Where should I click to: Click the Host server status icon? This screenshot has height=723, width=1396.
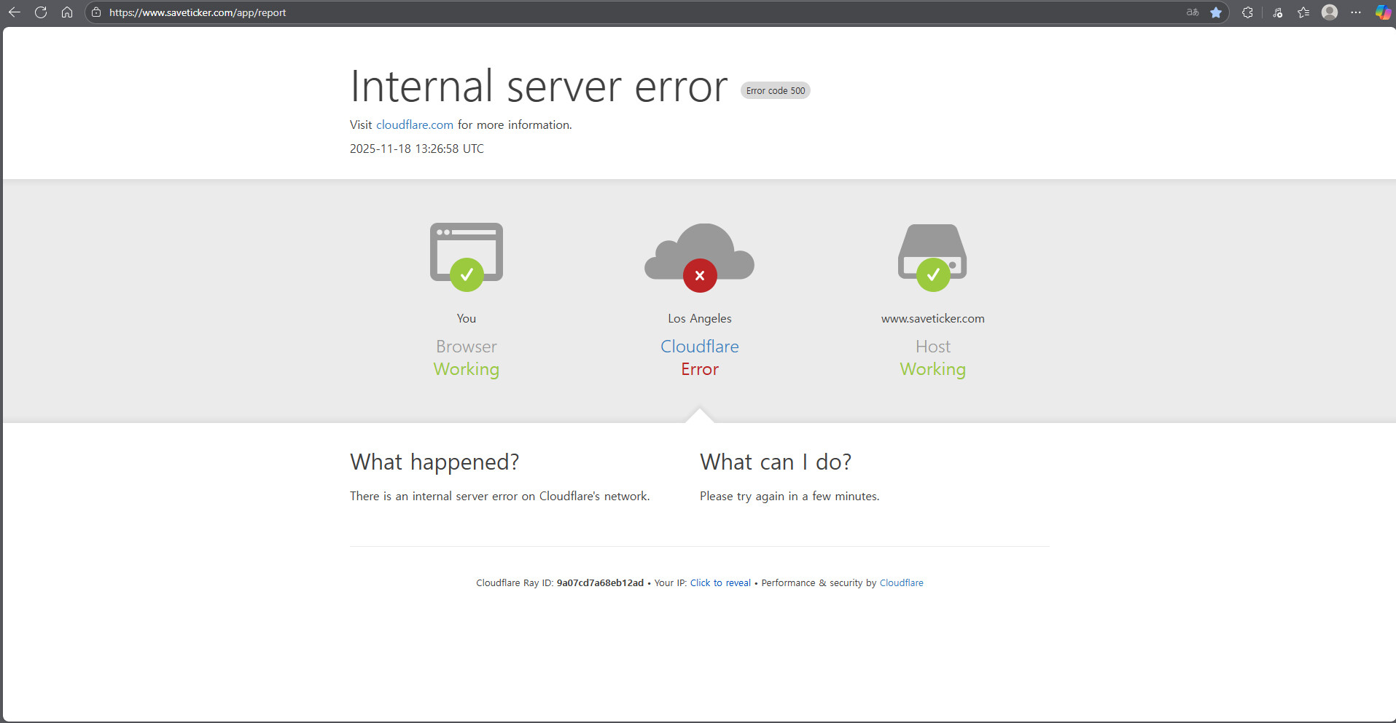(933, 257)
